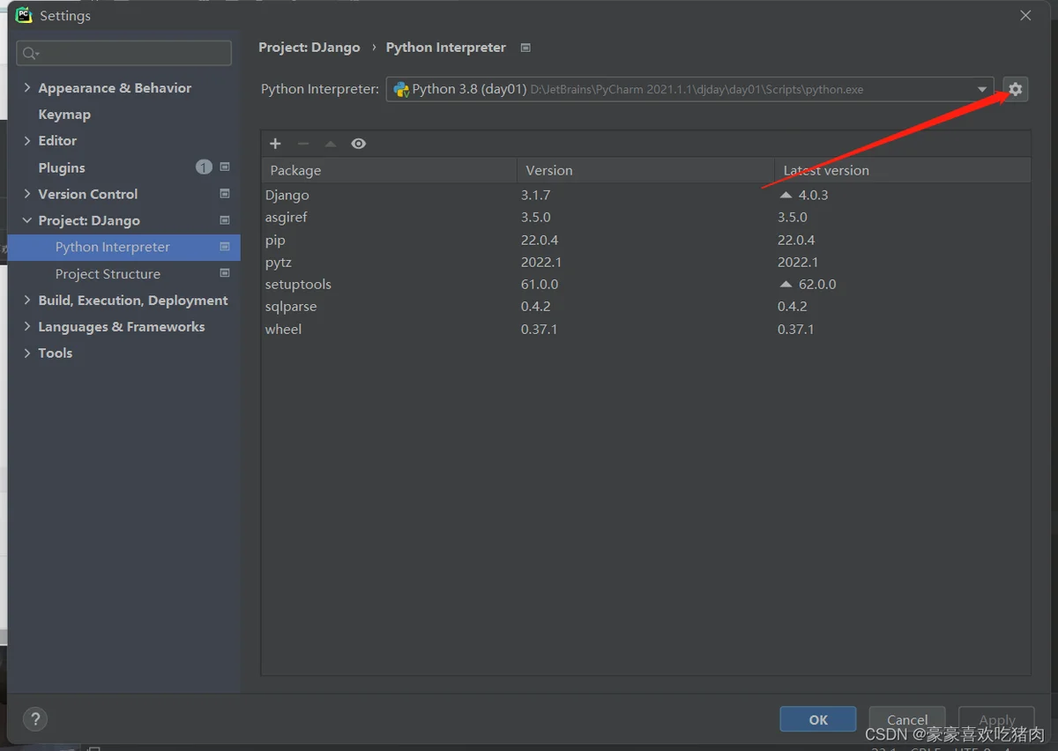The width and height of the screenshot is (1058, 751).
Task: Select the asgiref package row
Action: tap(645, 217)
